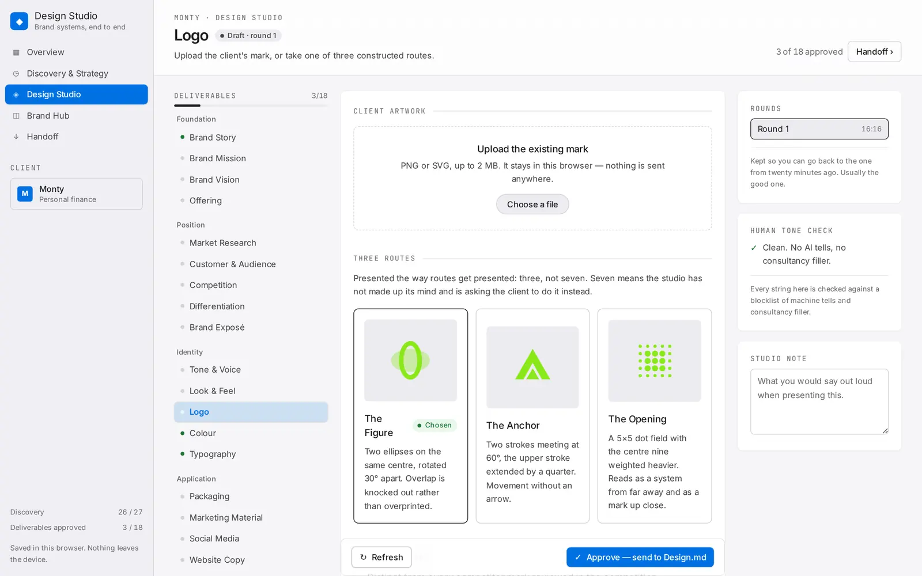Click the Monty Personal finance client card
922x576 pixels.
[x=77, y=194]
